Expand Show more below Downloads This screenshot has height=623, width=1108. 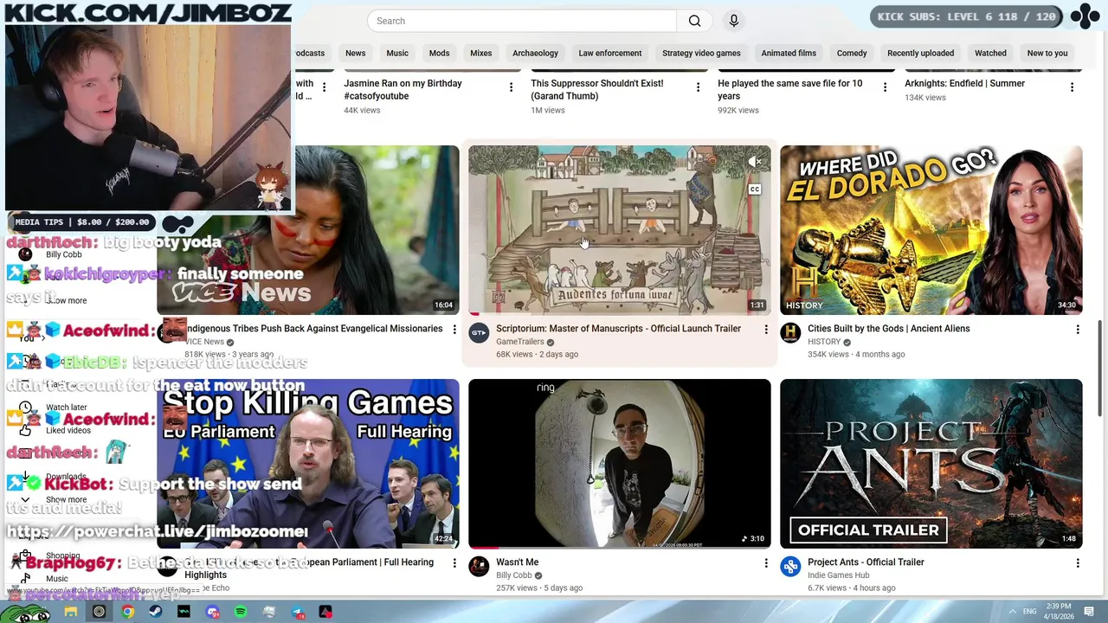(67, 499)
